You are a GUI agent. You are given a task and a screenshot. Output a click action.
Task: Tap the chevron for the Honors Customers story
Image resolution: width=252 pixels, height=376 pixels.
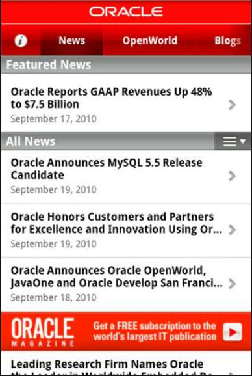(x=232, y=230)
